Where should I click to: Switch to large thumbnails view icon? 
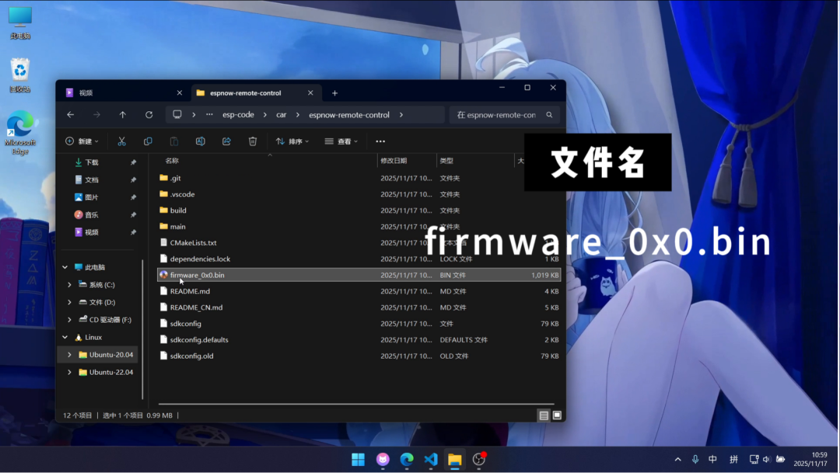557,415
